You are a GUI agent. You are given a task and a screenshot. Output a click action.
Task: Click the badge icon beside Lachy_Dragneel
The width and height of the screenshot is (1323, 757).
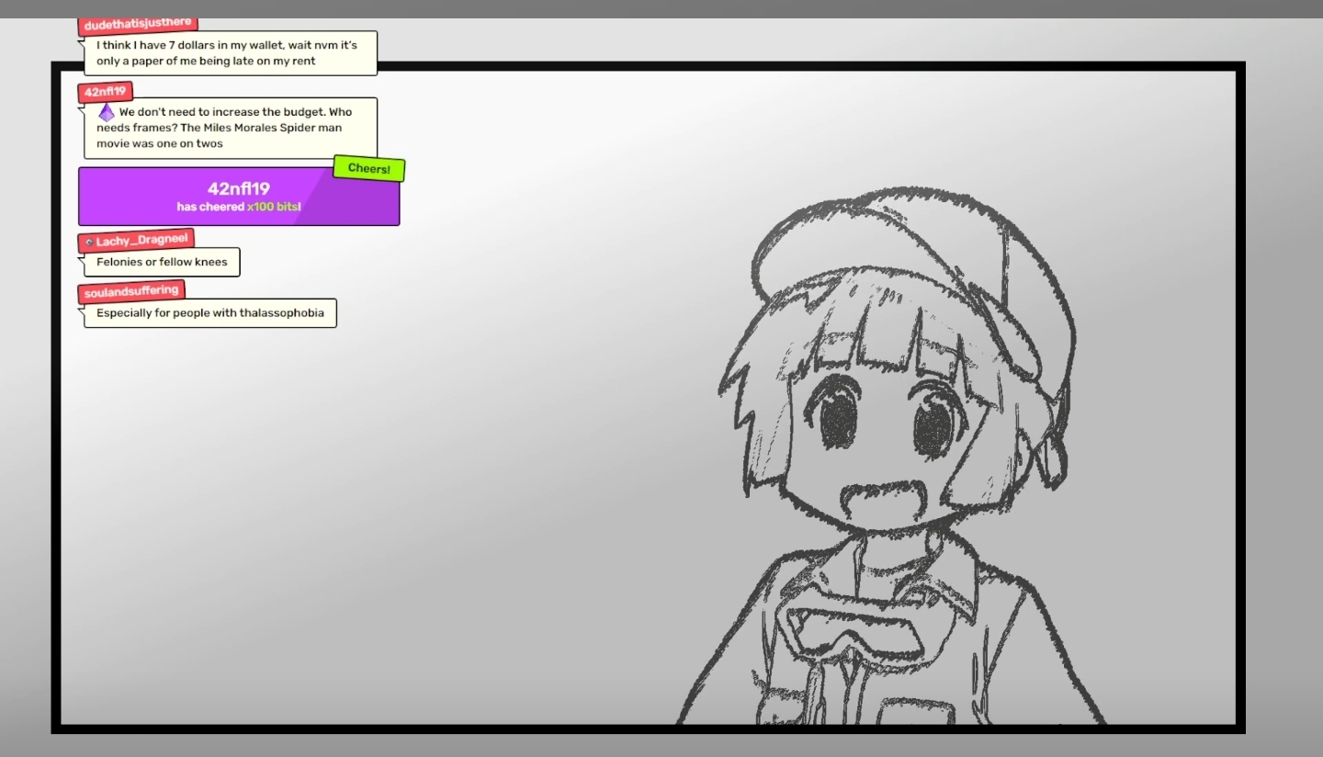pyautogui.click(x=89, y=242)
